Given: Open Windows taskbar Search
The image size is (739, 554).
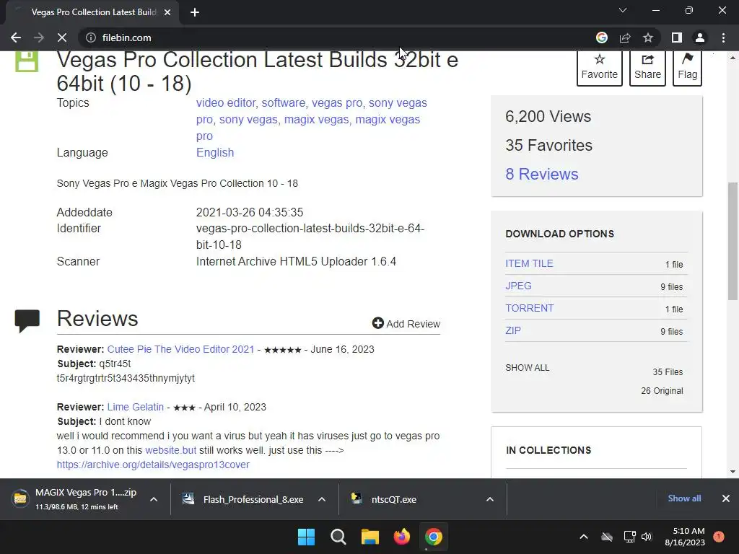Looking at the screenshot, I should pyautogui.click(x=338, y=537).
